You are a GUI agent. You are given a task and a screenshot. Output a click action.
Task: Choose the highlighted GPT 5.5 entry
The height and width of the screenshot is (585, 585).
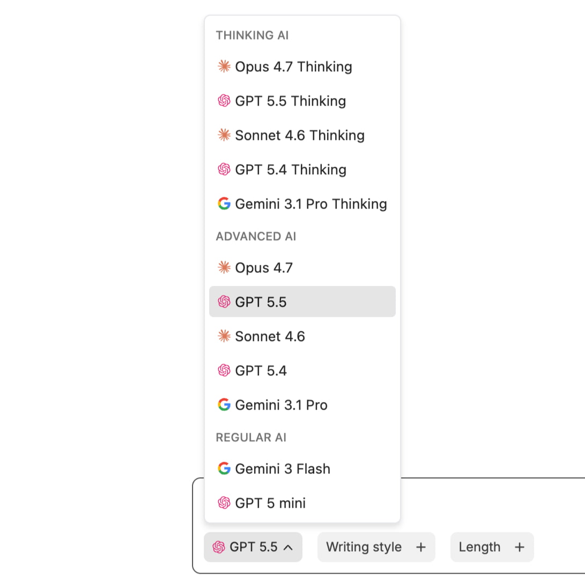(x=302, y=301)
